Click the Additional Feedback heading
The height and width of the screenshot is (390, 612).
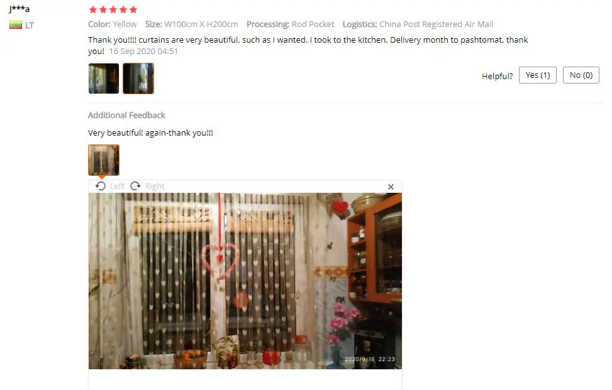pyautogui.click(x=126, y=116)
